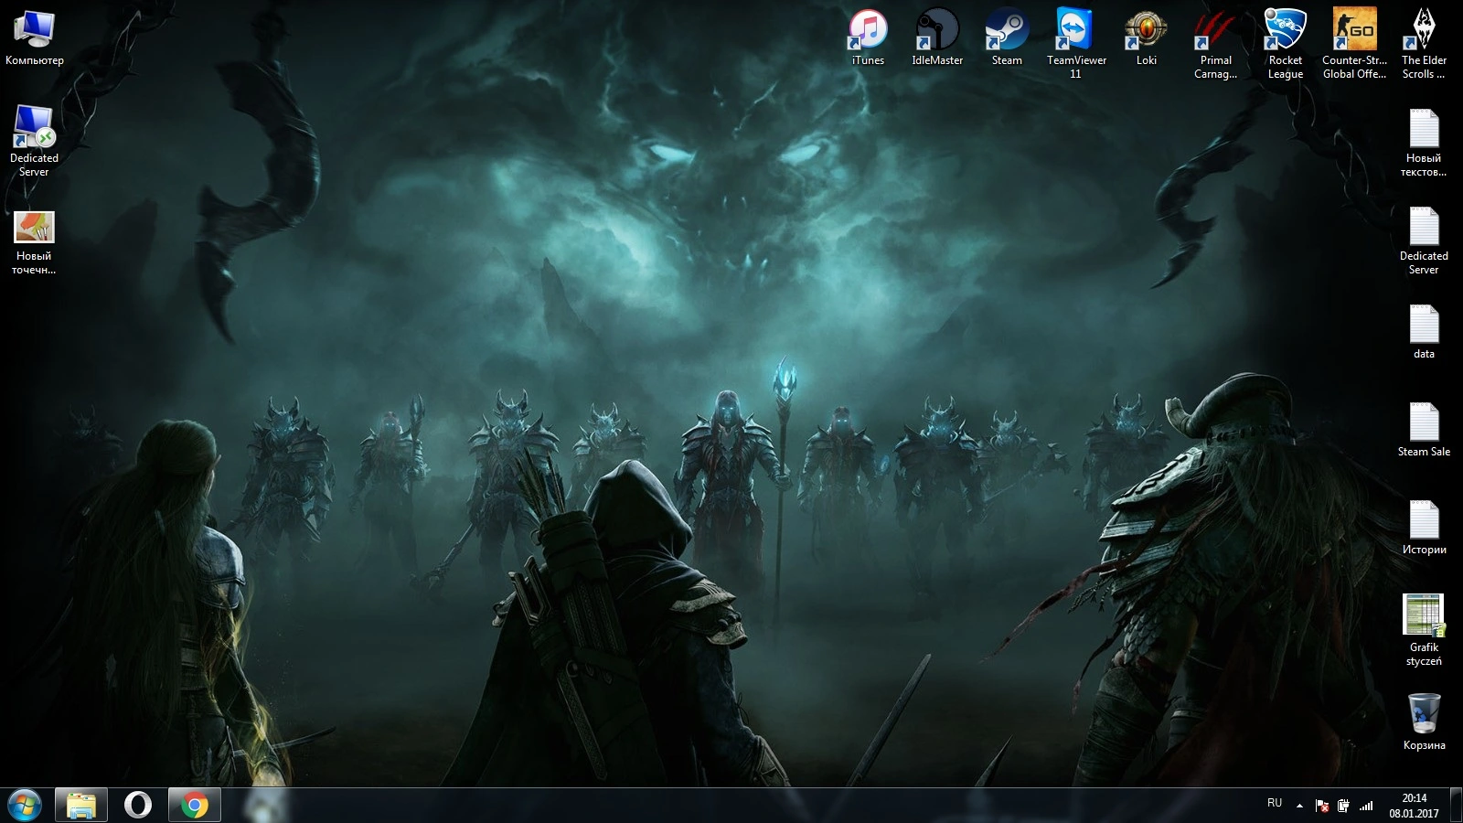Image resolution: width=1463 pixels, height=823 pixels.
Task: Select the Dedicated Server blank document file
Action: 1424,240
